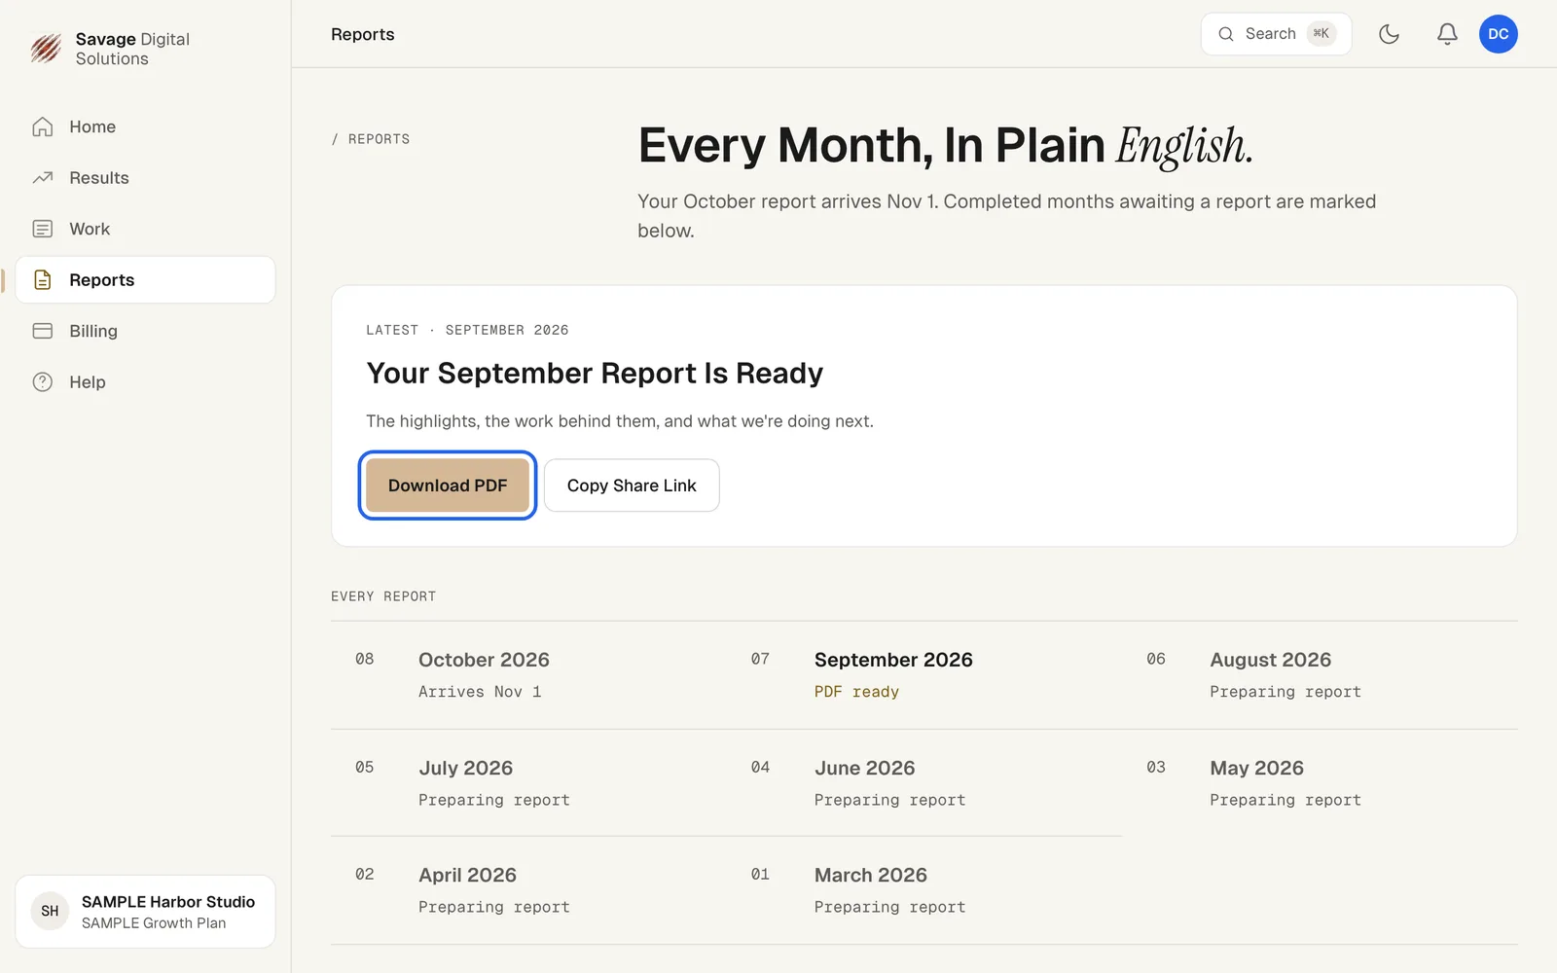Click the Reports document icon in sidebar

pyautogui.click(x=43, y=280)
